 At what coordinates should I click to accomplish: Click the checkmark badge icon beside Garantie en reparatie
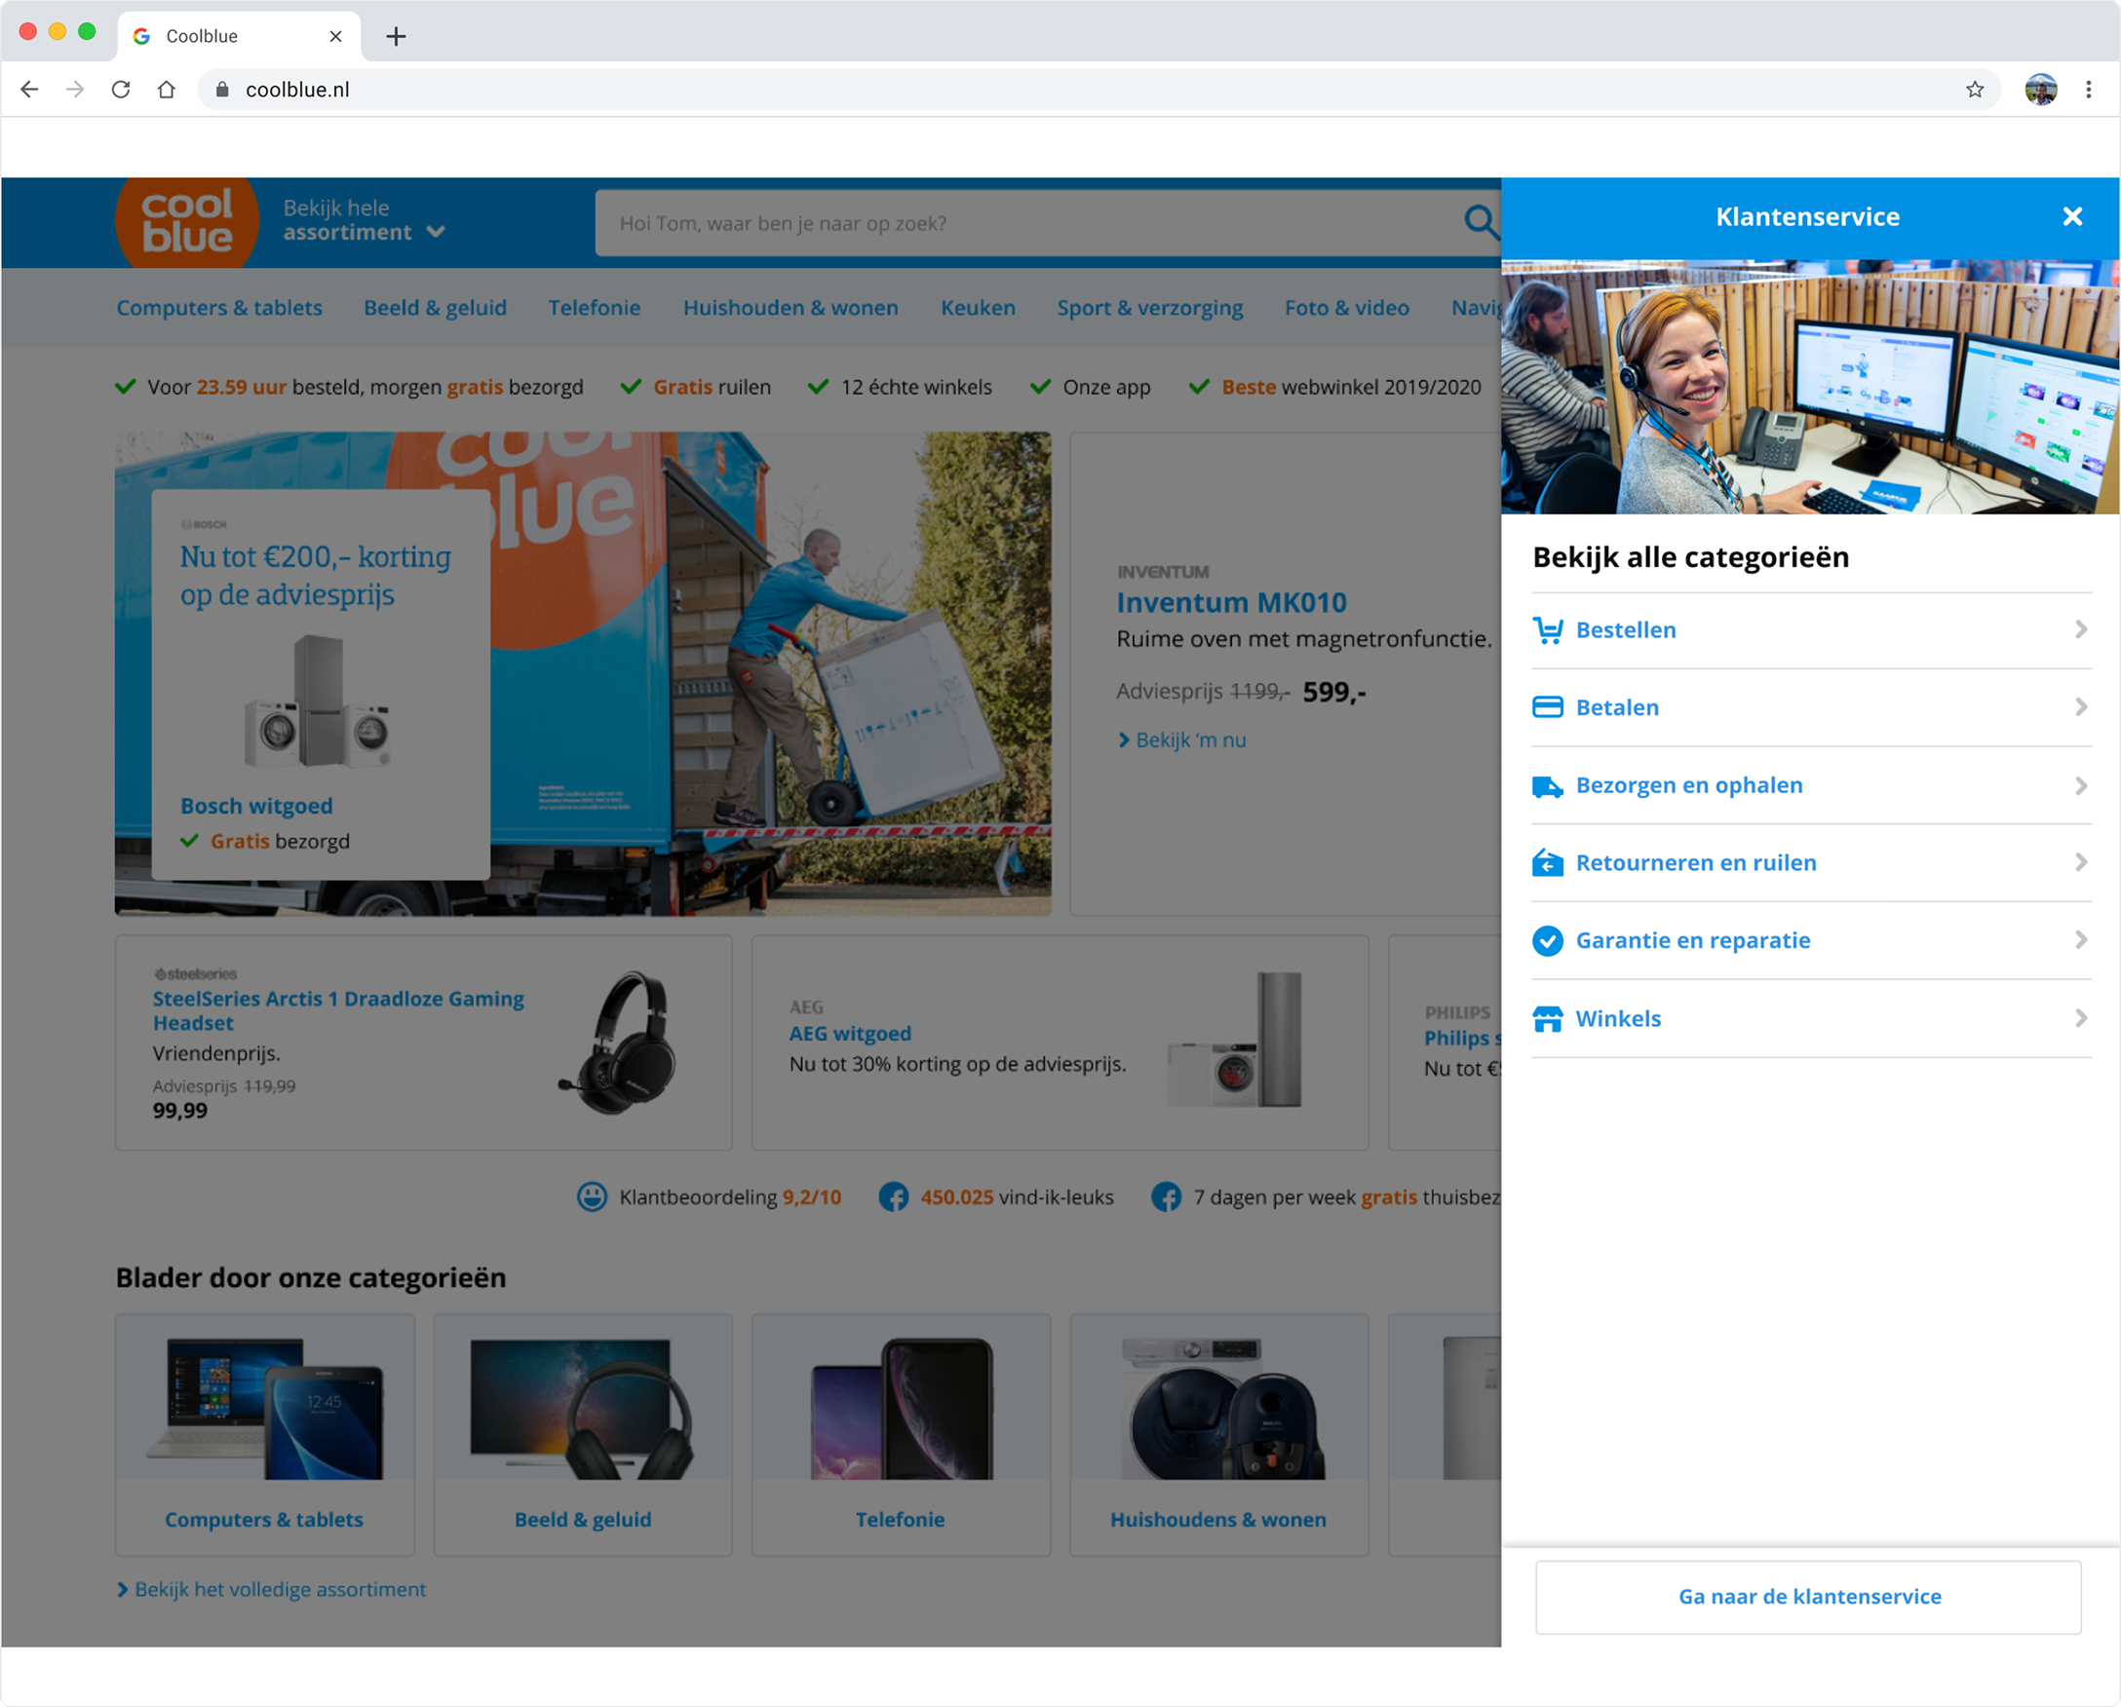pos(1548,941)
